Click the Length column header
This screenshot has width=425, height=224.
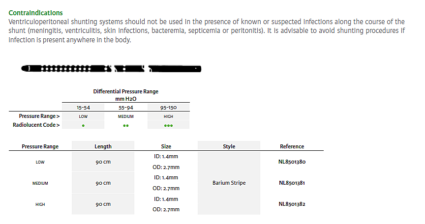(x=103, y=146)
